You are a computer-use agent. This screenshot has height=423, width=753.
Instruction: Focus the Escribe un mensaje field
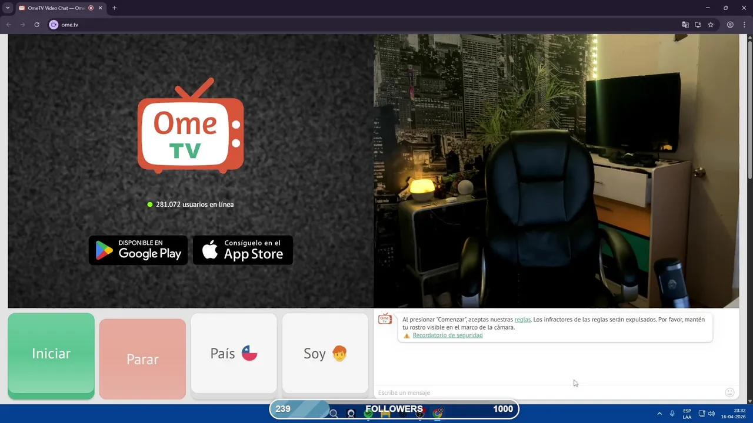(547, 392)
